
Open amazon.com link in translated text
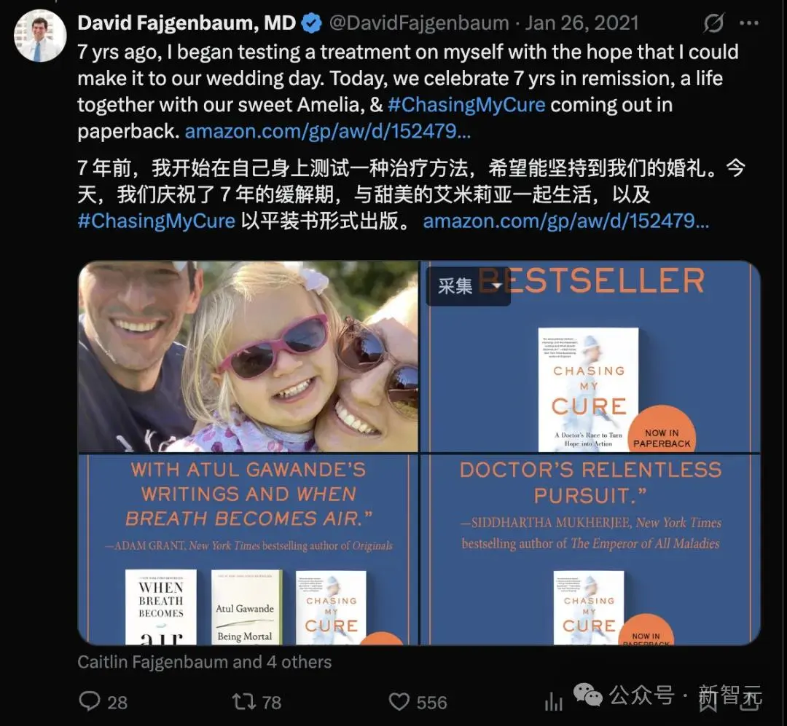[566, 221]
